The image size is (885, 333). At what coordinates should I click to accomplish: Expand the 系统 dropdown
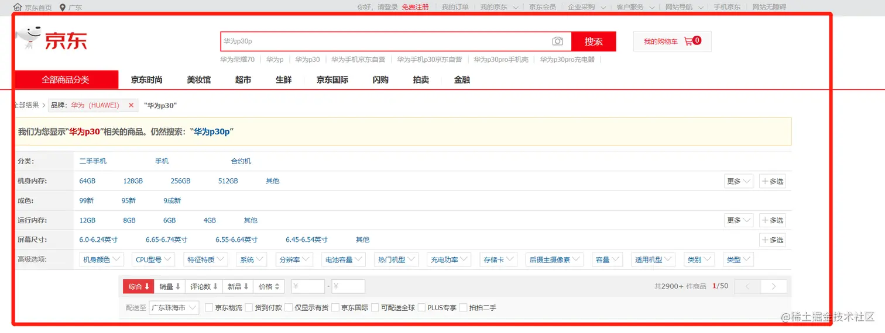[251, 259]
